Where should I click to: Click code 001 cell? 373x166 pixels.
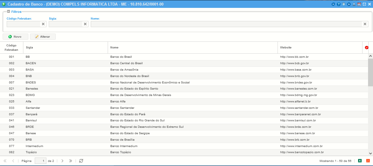11,57
